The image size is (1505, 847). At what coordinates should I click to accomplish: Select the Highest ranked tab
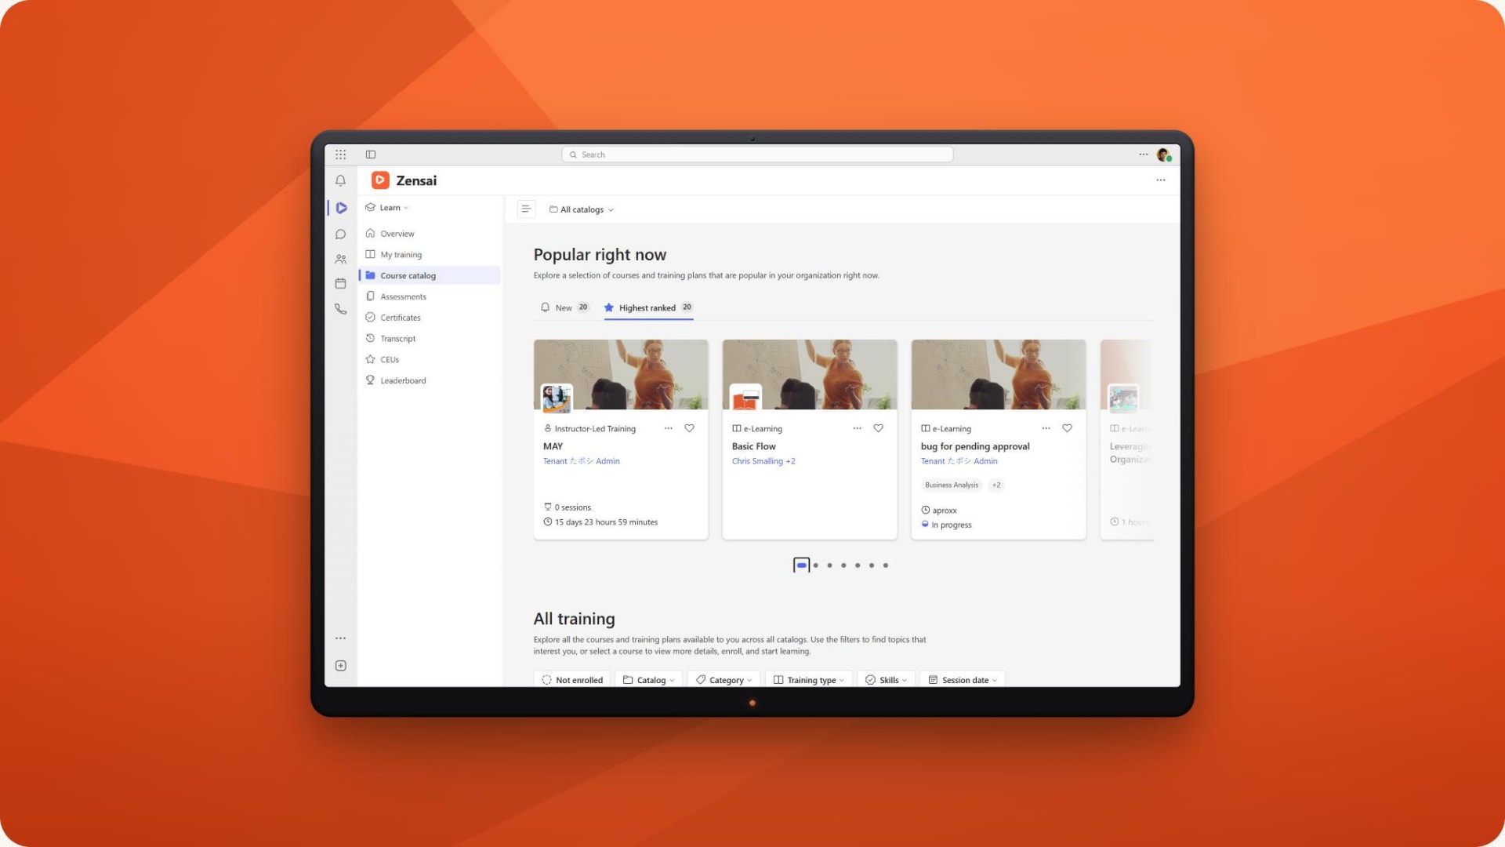(648, 307)
